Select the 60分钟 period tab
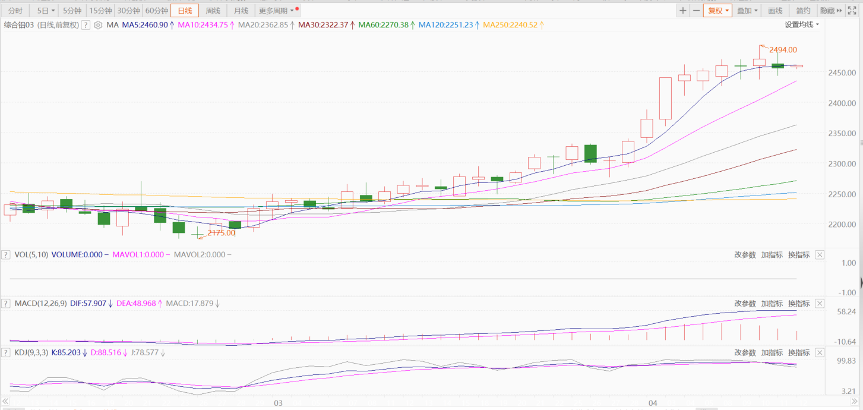Image resolution: width=863 pixels, height=410 pixels. (x=157, y=11)
